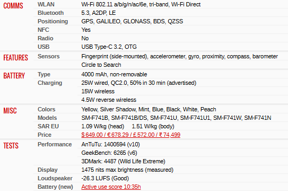Click the battery Type label
The height and width of the screenshot is (193, 288).
point(44,74)
